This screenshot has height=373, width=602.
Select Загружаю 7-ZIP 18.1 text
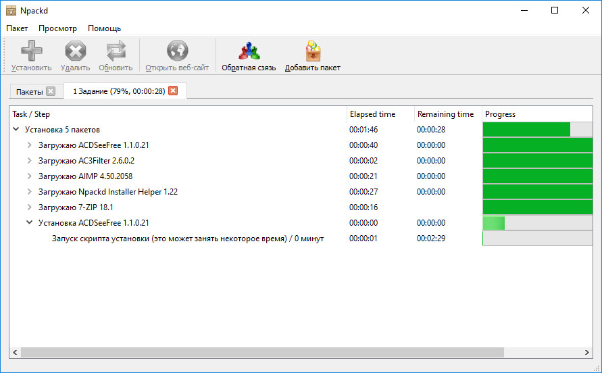pyautogui.click(x=76, y=207)
